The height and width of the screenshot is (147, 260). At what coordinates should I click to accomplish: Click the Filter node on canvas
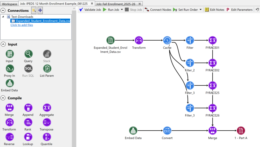tap(190, 40)
